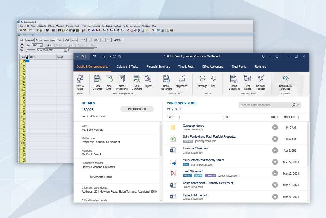The image size is (326, 218).
Task: Open the Trust Statement correspondence item
Action: (x=193, y=171)
